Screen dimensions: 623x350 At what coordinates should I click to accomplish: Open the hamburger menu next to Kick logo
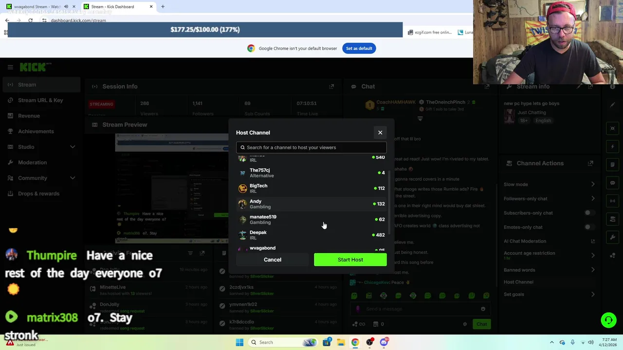pos(10,67)
